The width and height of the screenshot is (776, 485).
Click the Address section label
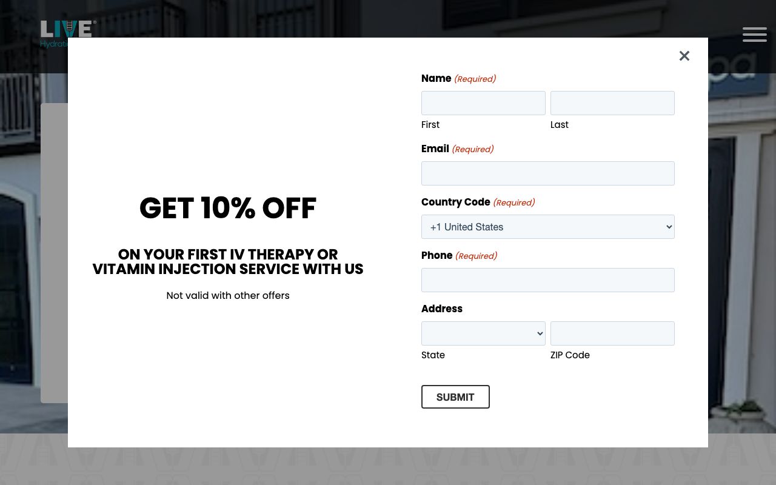pyautogui.click(x=441, y=309)
